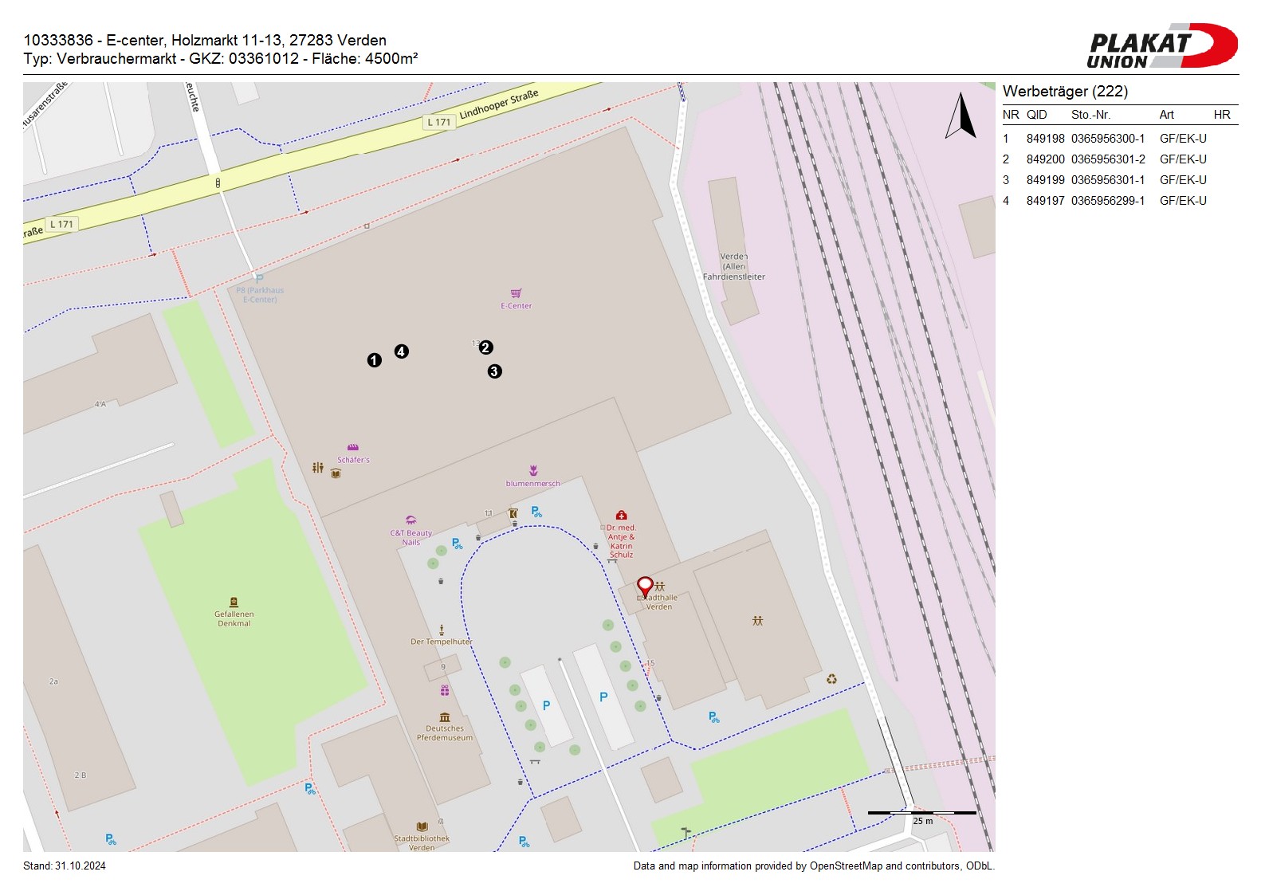Viewport: 1265px width, 895px height.
Task: Click the Art column header
Action: coord(1166,115)
